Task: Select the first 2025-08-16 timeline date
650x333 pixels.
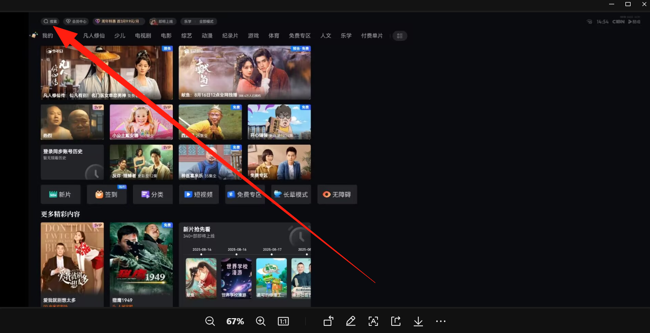Action: pos(201,250)
